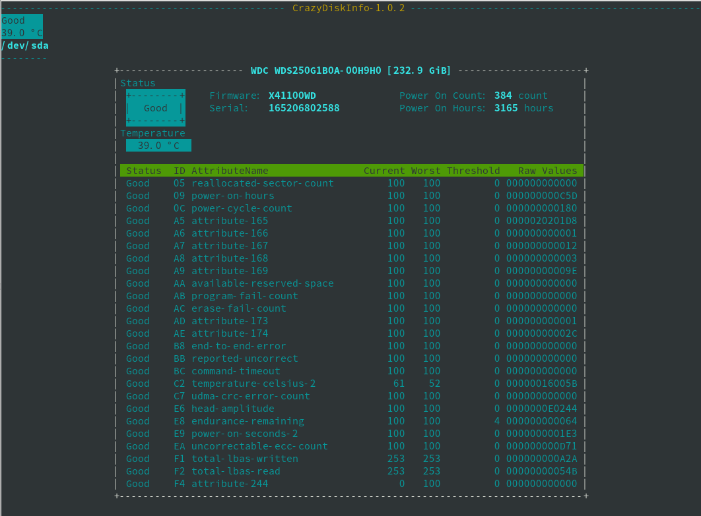701x516 pixels.
Task: Click raw value 000000000D71
Action: tap(542, 445)
